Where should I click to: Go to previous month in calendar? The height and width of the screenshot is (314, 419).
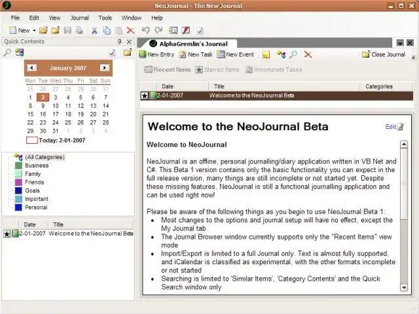32,68
